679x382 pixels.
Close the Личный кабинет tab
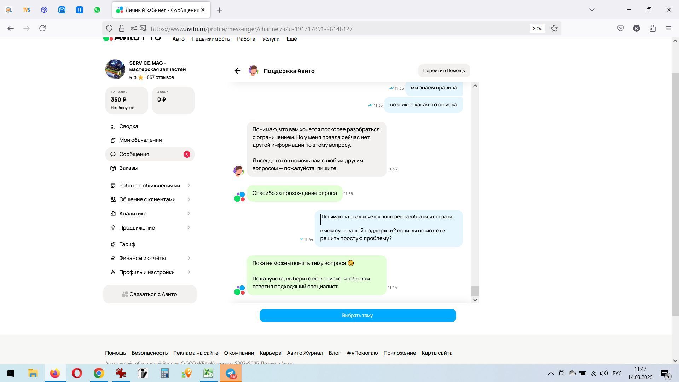[203, 10]
